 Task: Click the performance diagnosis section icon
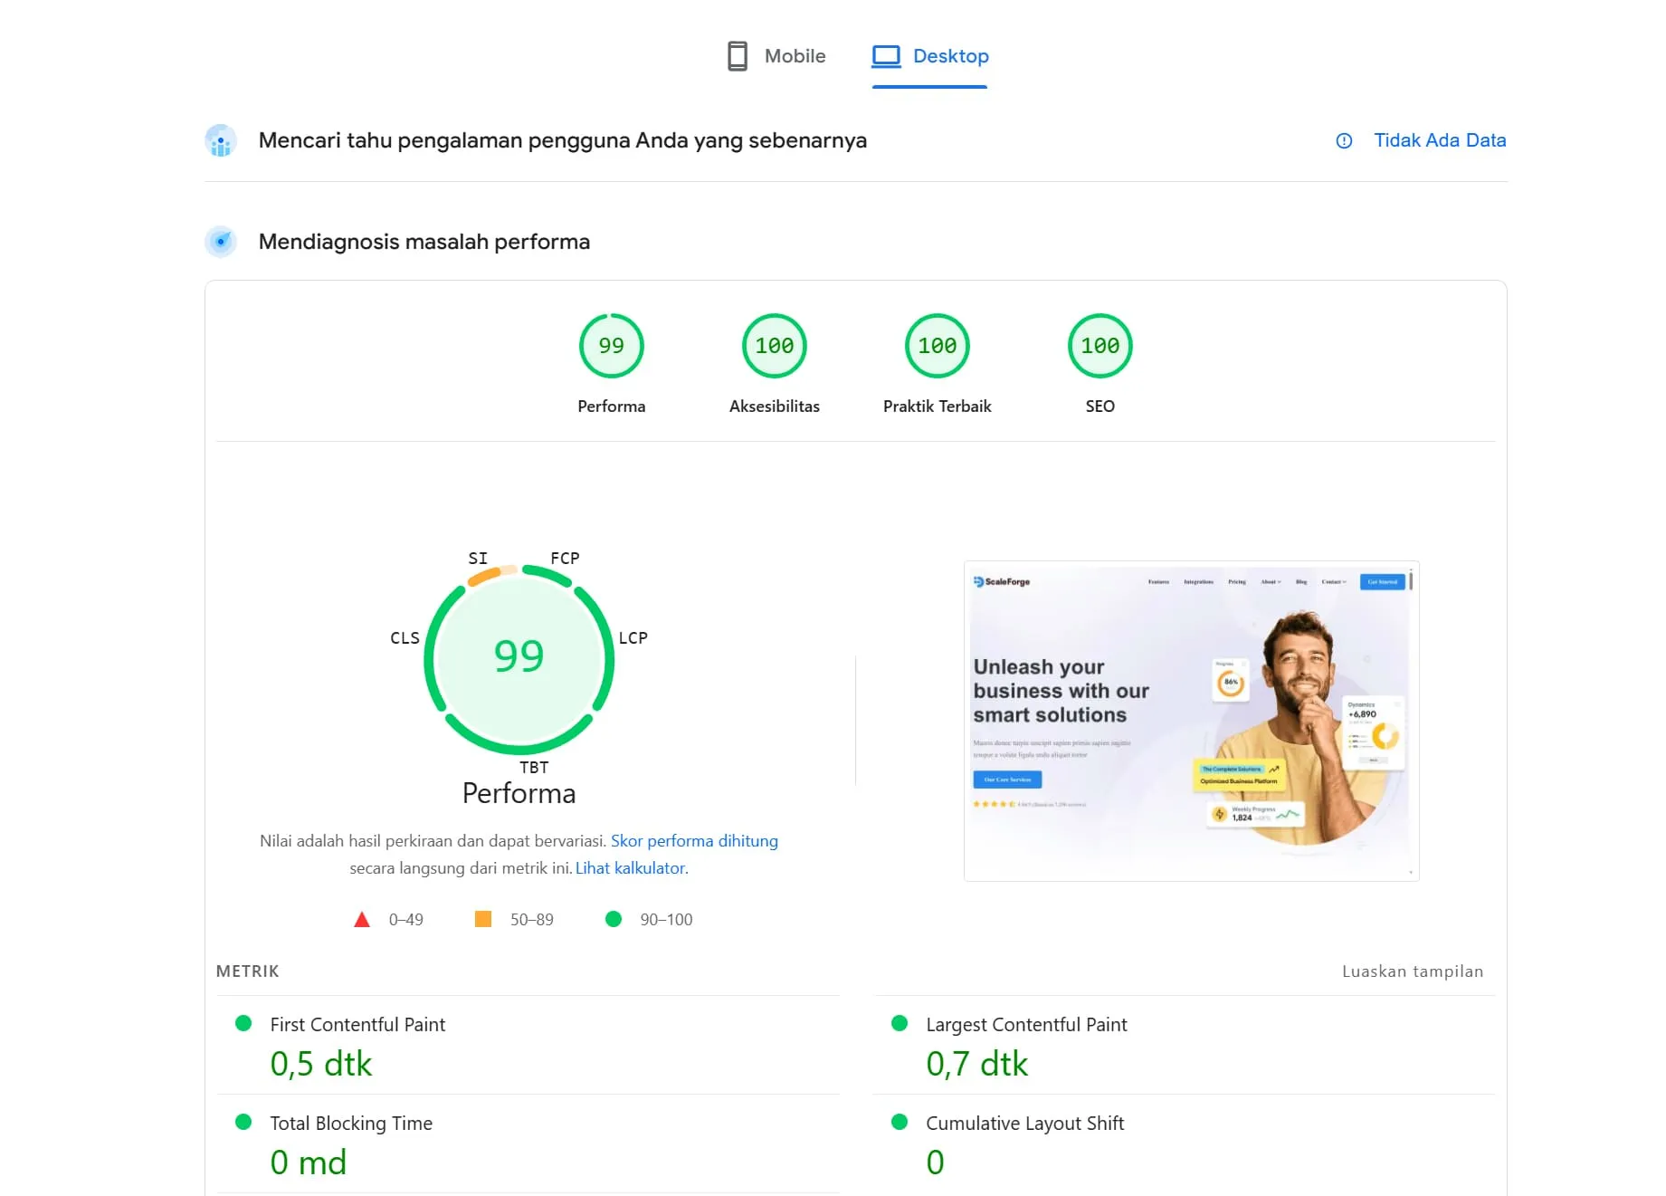[221, 242]
